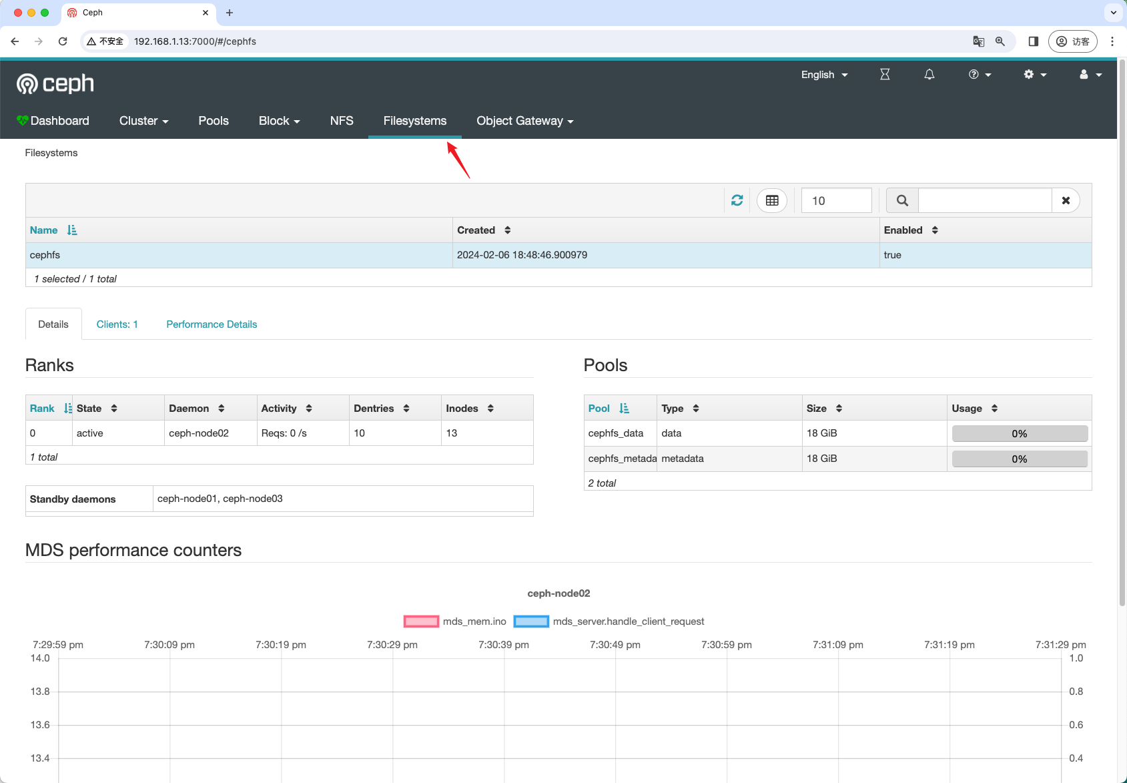Open the browser zoom magnifier icon
This screenshot has width=1127, height=783.
[1000, 41]
